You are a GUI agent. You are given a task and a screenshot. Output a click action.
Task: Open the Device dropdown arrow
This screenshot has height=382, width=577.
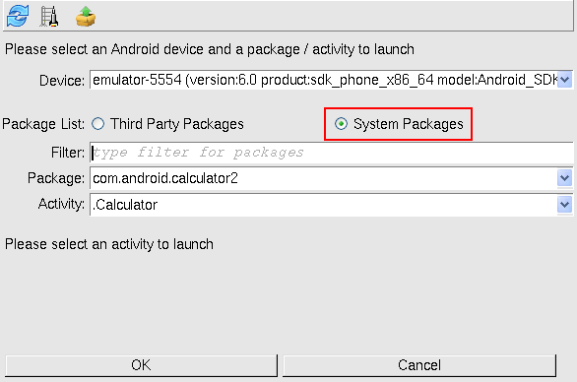[x=565, y=80]
